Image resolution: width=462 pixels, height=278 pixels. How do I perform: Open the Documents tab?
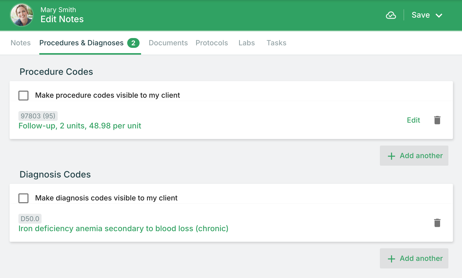[168, 43]
